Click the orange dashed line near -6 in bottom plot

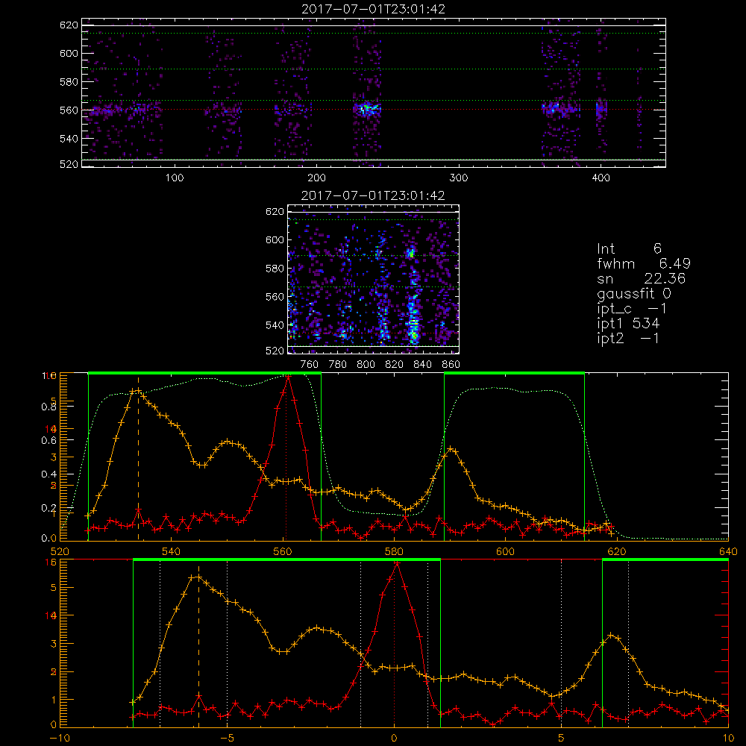click(199, 645)
